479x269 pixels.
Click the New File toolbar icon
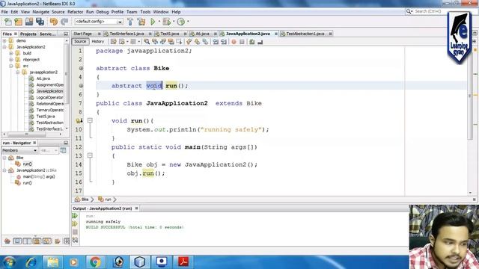point(8,22)
